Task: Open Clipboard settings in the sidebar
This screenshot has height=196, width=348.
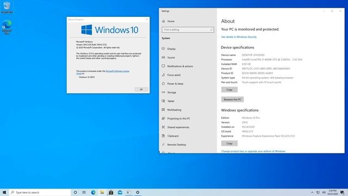Action: click(173, 136)
